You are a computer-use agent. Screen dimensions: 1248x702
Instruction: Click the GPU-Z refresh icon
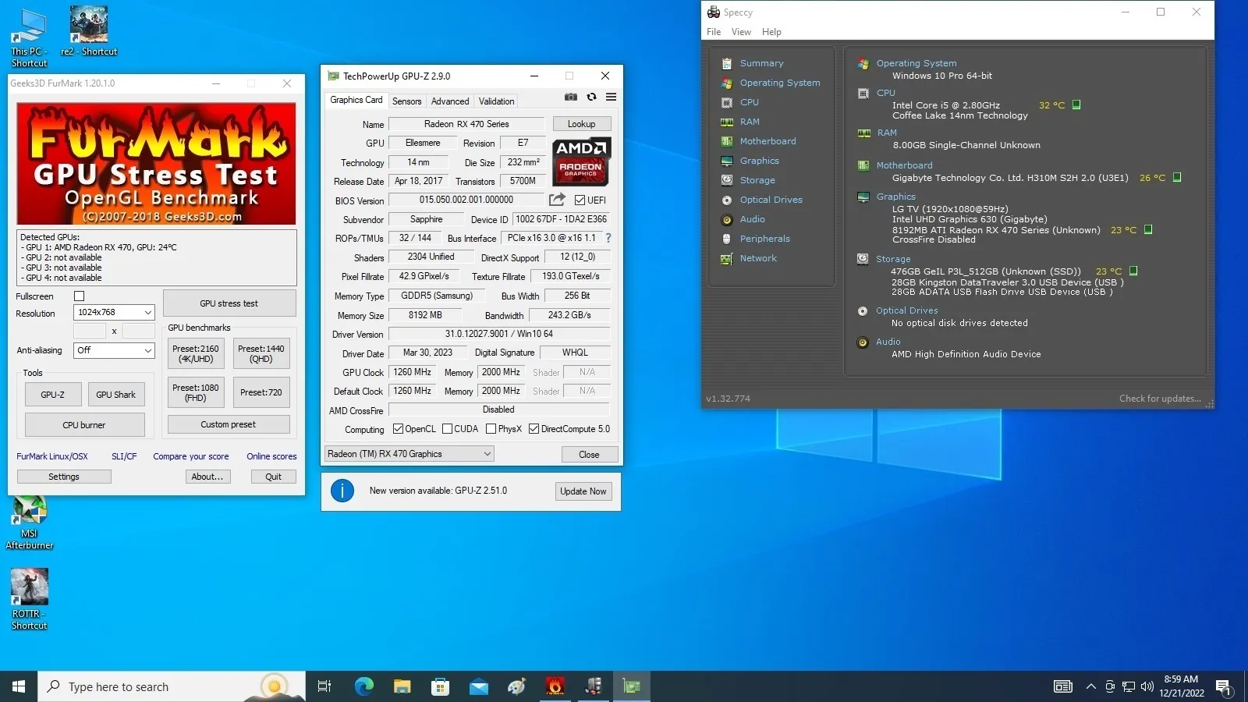(592, 97)
